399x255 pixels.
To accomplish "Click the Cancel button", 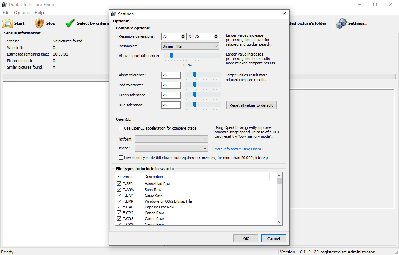I will pyautogui.click(x=274, y=239).
